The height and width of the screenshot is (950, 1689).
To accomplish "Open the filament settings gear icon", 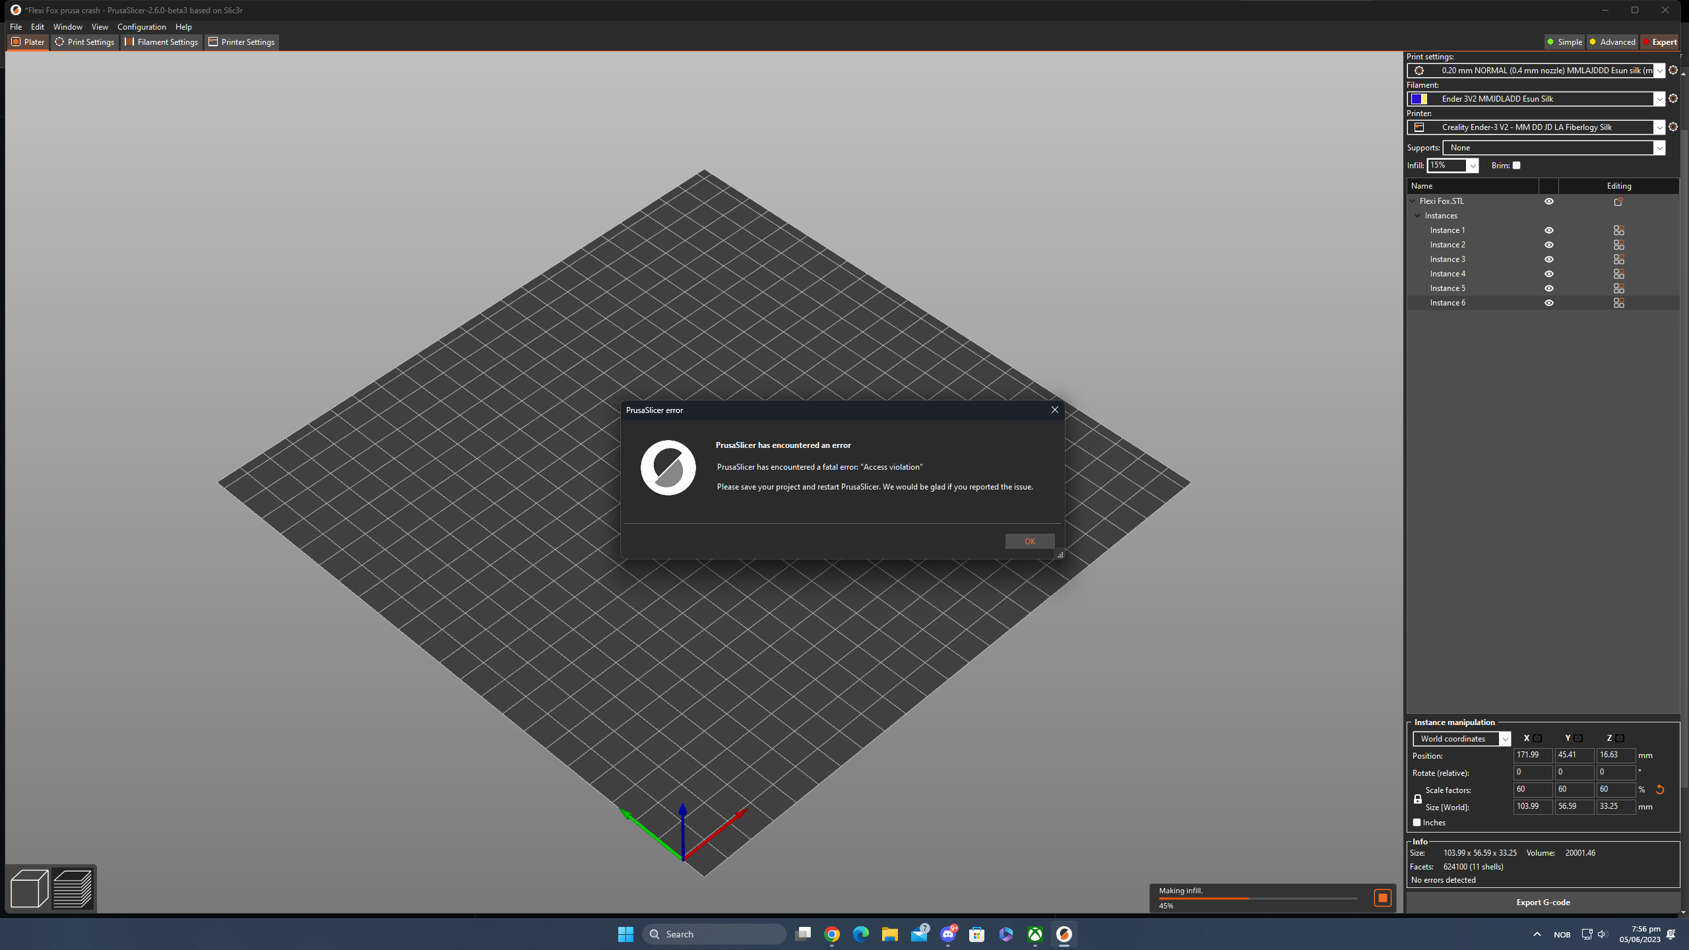I will (x=1674, y=99).
